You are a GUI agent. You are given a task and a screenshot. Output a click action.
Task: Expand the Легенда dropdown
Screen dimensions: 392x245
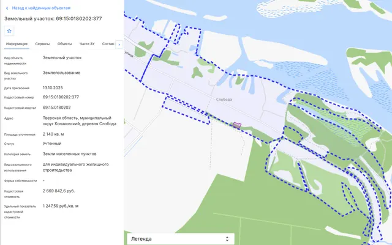coord(181,239)
